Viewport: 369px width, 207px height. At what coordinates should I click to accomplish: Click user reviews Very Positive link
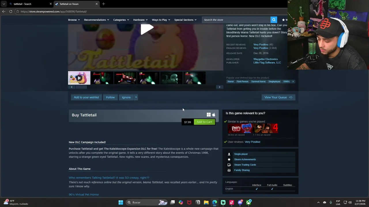click(252, 142)
